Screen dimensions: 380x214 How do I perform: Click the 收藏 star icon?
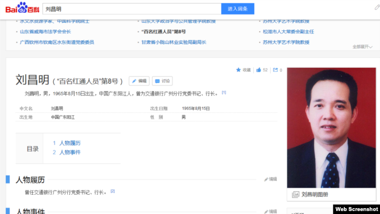coord(239,70)
